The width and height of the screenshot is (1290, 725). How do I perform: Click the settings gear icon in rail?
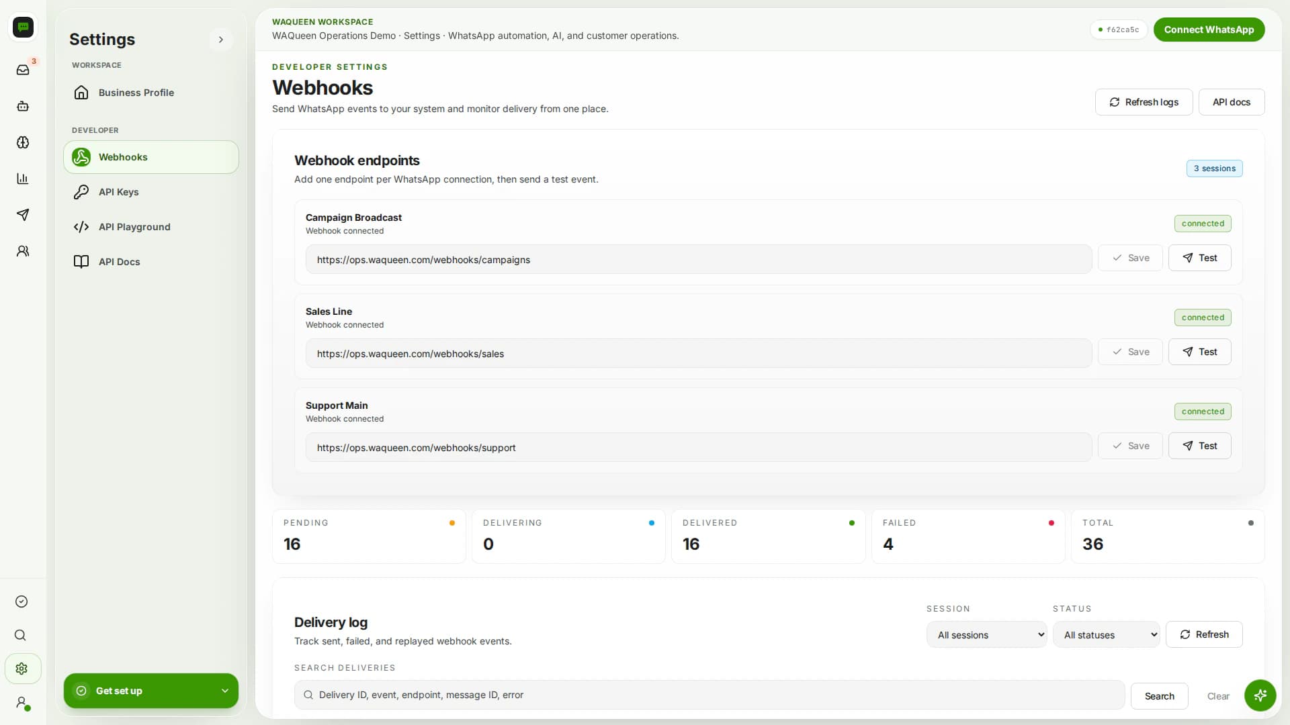point(22,669)
